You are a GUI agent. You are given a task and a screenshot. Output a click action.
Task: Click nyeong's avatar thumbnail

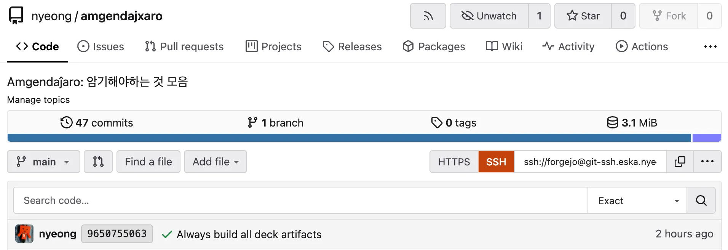pos(24,234)
